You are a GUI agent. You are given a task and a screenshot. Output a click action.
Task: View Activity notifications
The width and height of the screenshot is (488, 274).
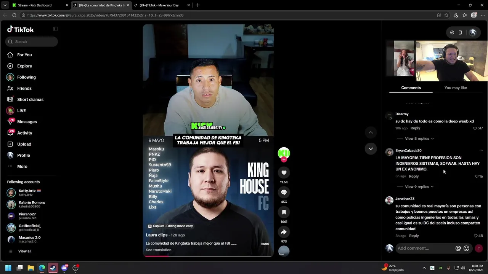click(x=24, y=133)
